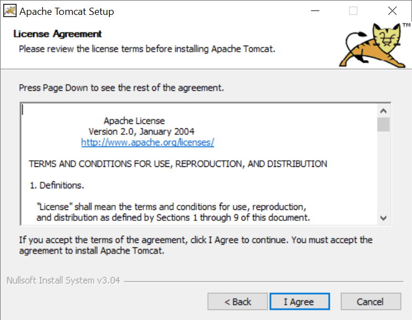The height and width of the screenshot is (320, 412).
Task: Close the setup window with the X
Action: click(x=392, y=11)
